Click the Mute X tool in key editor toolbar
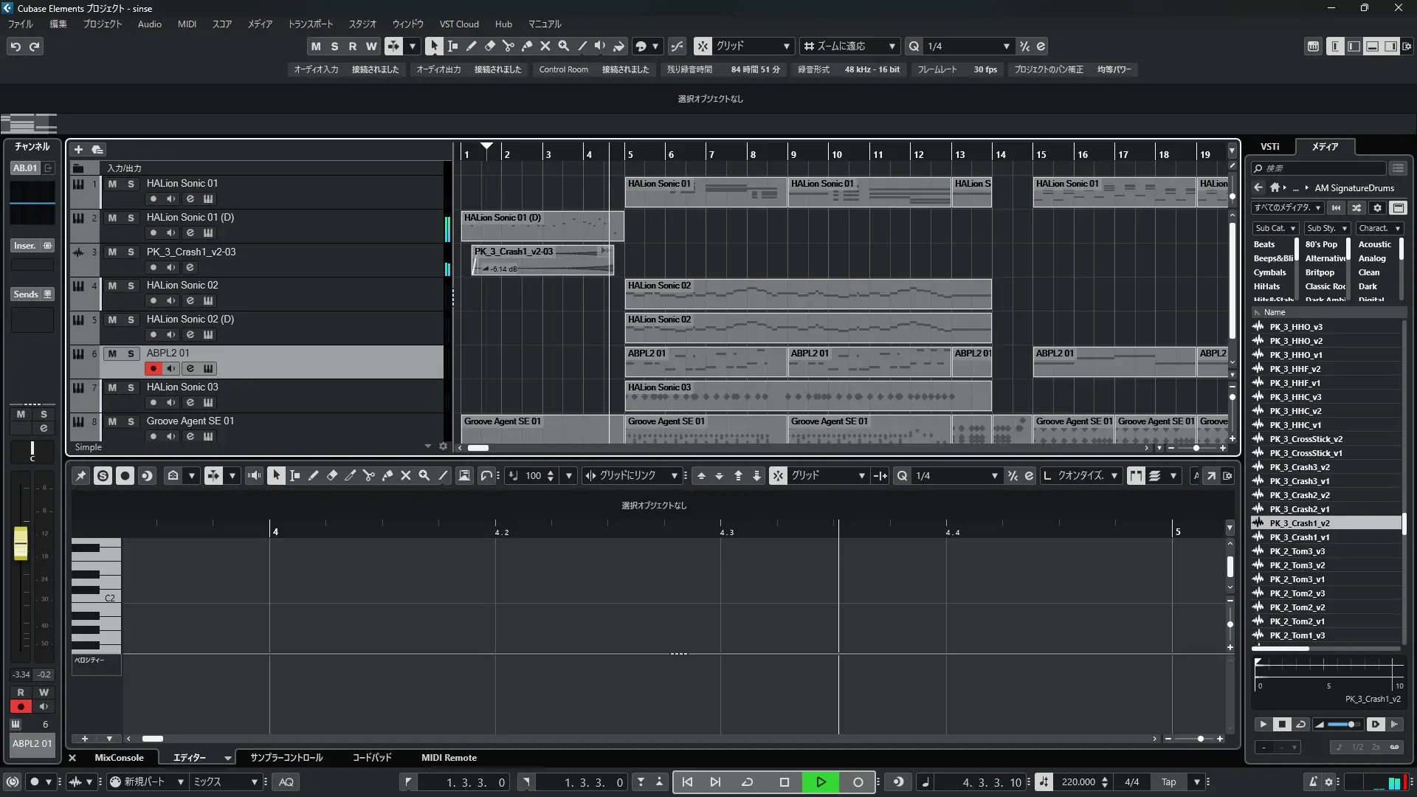This screenshot has width=1417, height=797. pyautogui.click(x=405, y=476)
